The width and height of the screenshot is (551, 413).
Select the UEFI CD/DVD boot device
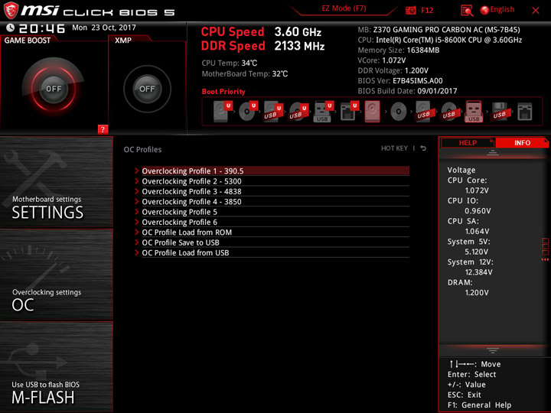point(248,112)
